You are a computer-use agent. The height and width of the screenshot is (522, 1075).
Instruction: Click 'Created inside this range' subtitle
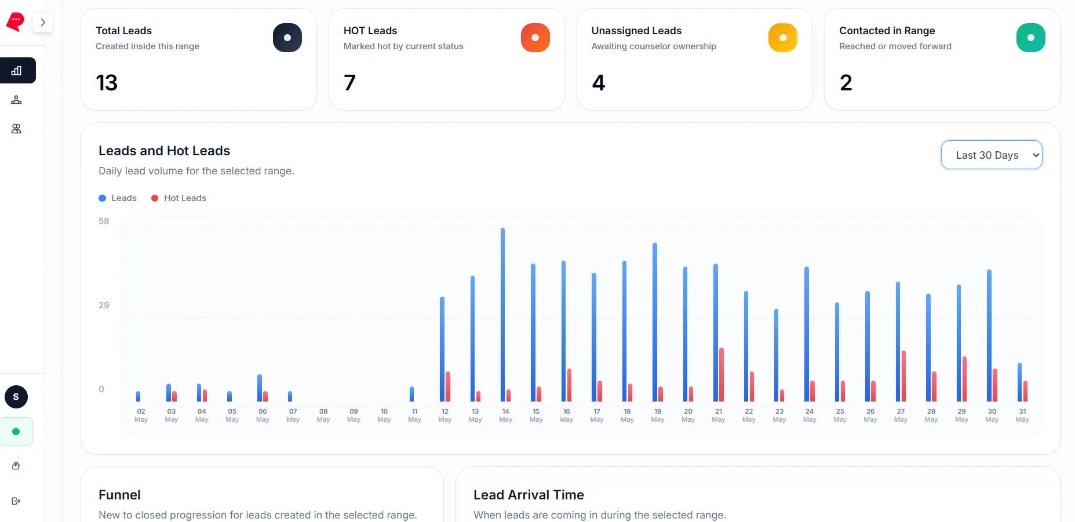(147, 46)
